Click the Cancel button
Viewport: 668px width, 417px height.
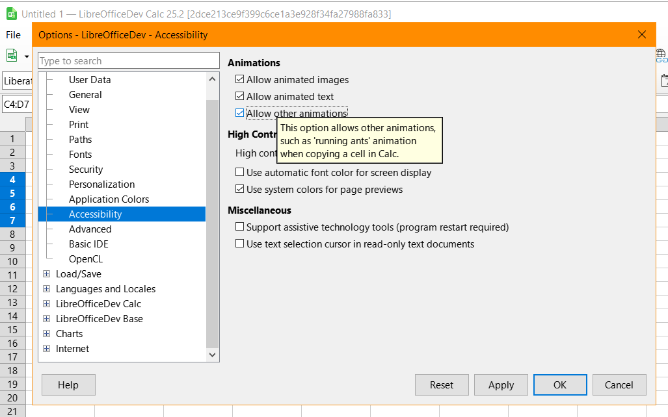point(619,385)
